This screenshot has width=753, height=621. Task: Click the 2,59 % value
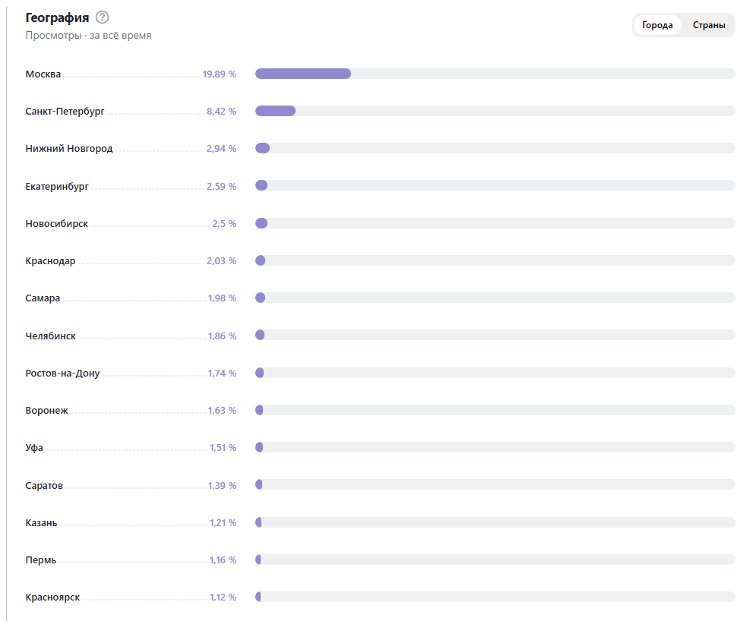(x=221, y=186)
